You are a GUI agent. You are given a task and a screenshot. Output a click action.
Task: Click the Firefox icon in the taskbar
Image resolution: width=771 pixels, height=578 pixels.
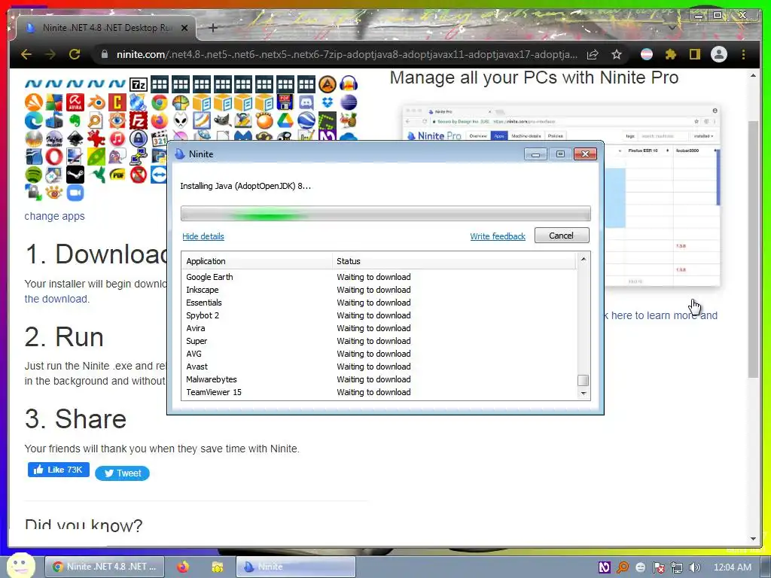(183, 567)
